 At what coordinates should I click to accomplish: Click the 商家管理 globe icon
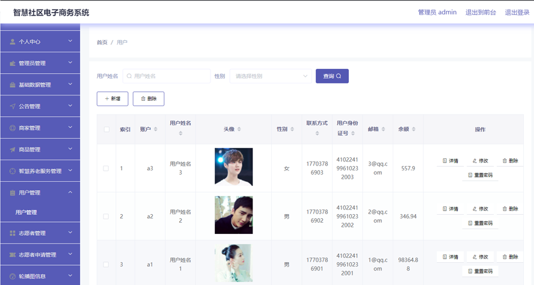[x=13, y=128]
